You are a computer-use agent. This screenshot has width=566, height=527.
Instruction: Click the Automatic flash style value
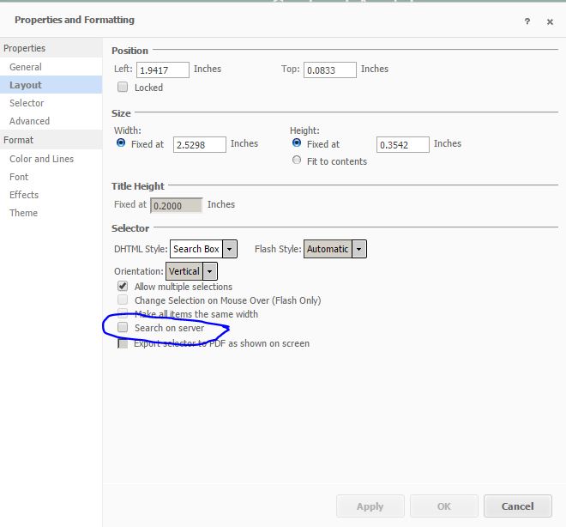328,249
